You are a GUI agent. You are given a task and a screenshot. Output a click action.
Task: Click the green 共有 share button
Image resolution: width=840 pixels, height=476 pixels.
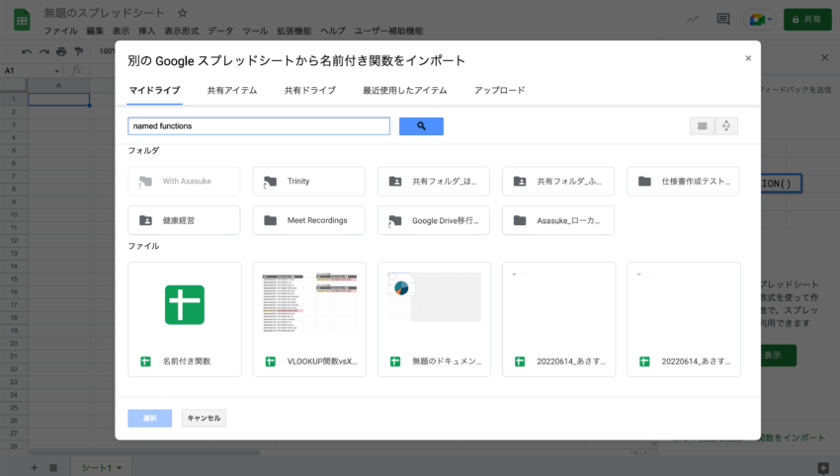tap(807, 19)
